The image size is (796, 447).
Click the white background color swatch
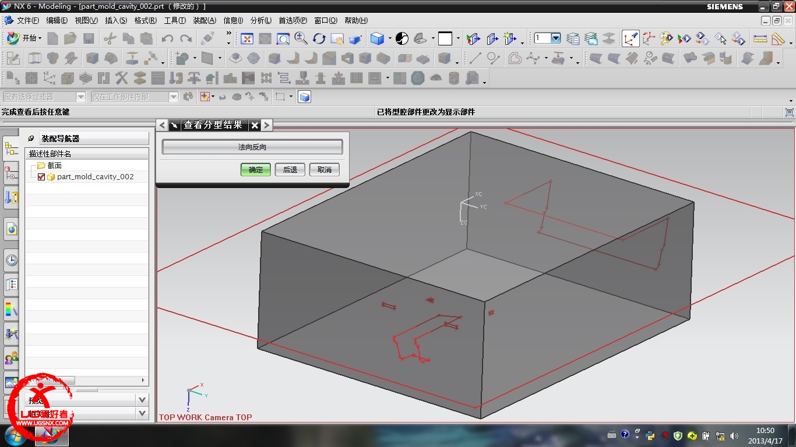[x=445, y=38]
